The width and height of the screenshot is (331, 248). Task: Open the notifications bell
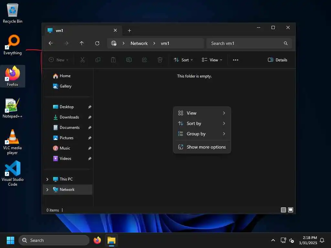point(322,240)
